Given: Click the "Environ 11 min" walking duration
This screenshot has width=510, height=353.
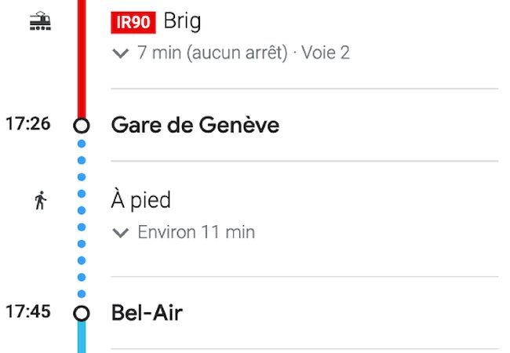Looking at the screenshot, I should (x=196, y=233).
